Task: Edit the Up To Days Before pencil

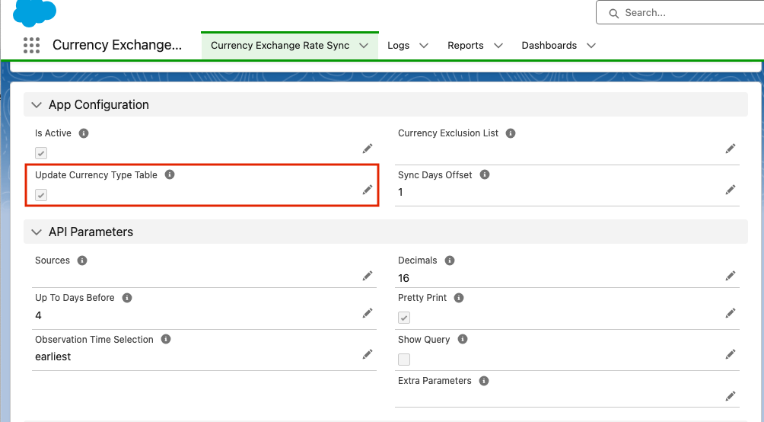Action: [x=368, y=313]
